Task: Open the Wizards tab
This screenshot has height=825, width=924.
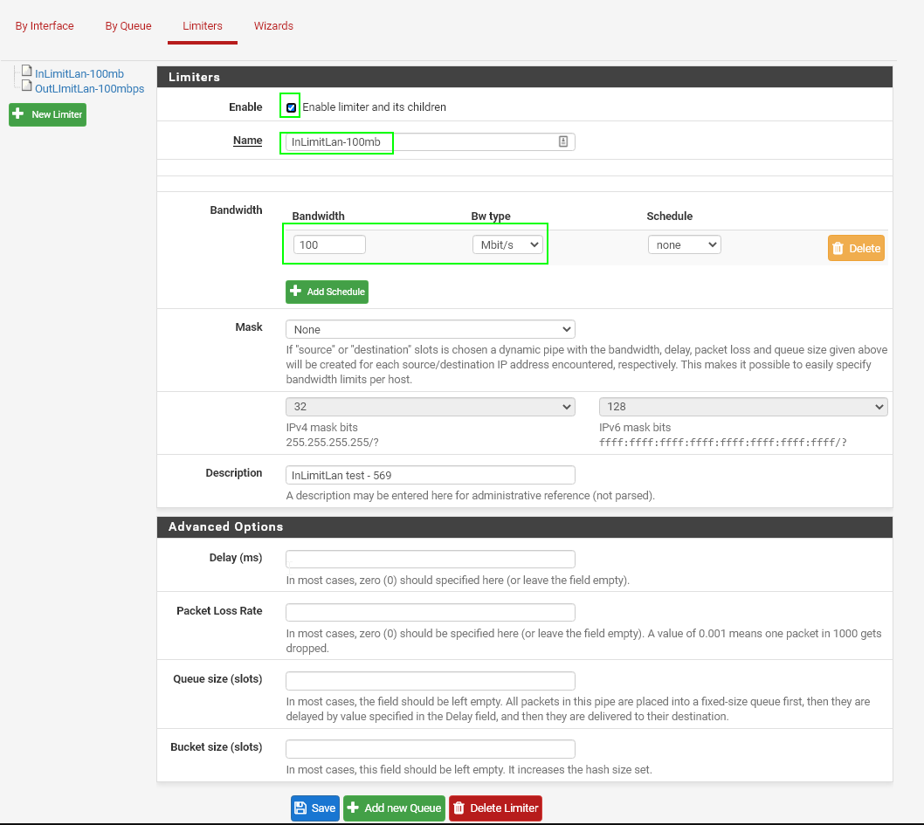Action: [273, 26]
